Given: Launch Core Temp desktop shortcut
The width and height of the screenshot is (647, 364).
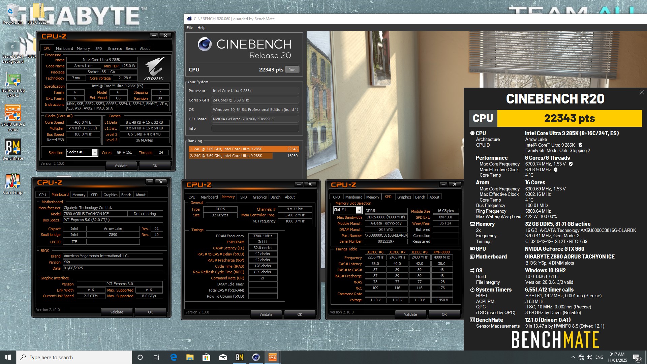Looking at the screenshot, I should 12,184.
